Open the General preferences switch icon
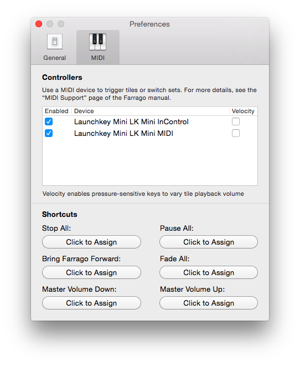 [55, 42]
